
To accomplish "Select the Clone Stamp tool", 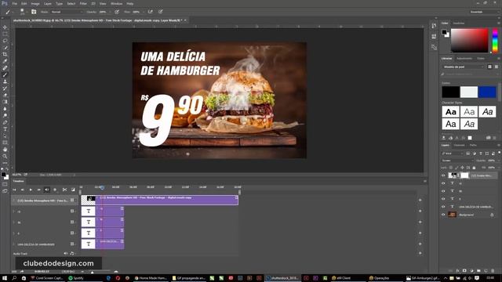I will pos(5,81).
